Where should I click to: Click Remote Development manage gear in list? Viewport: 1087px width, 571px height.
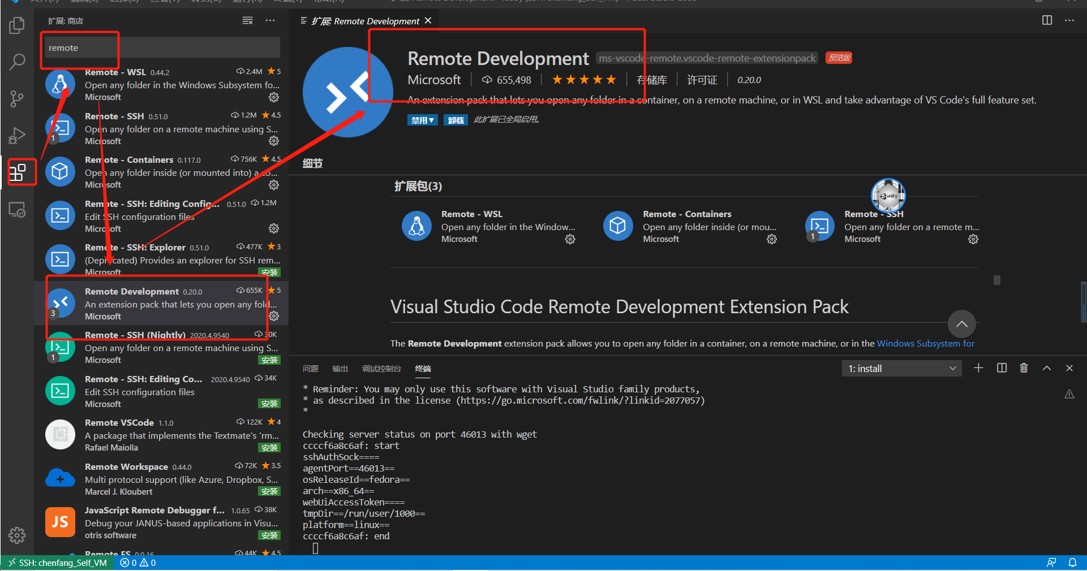coord(274,316)
